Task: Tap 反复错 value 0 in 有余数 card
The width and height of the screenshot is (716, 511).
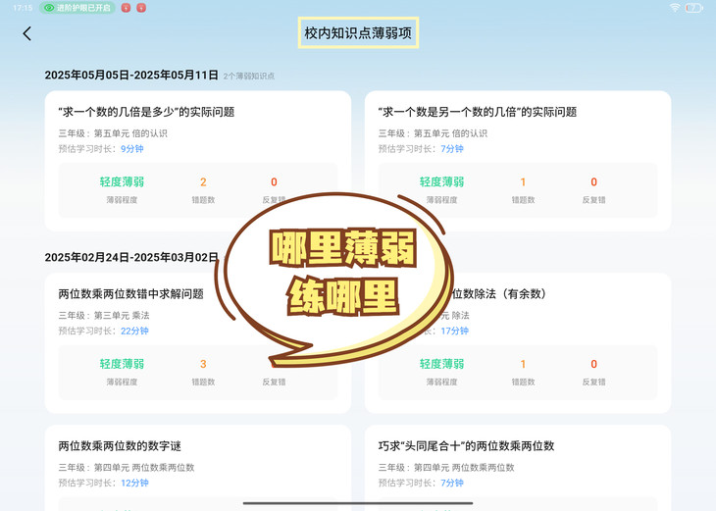Action: (x=593, y=365)
